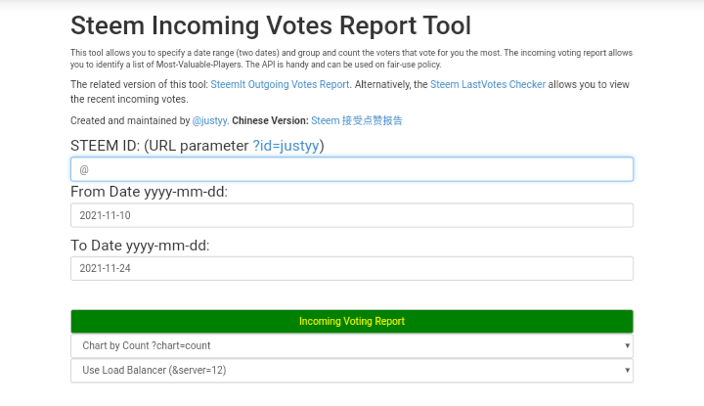The height and width of the screenshot is (406, 704).
Task: Click the From Date input box
Action: click(352, 215)
